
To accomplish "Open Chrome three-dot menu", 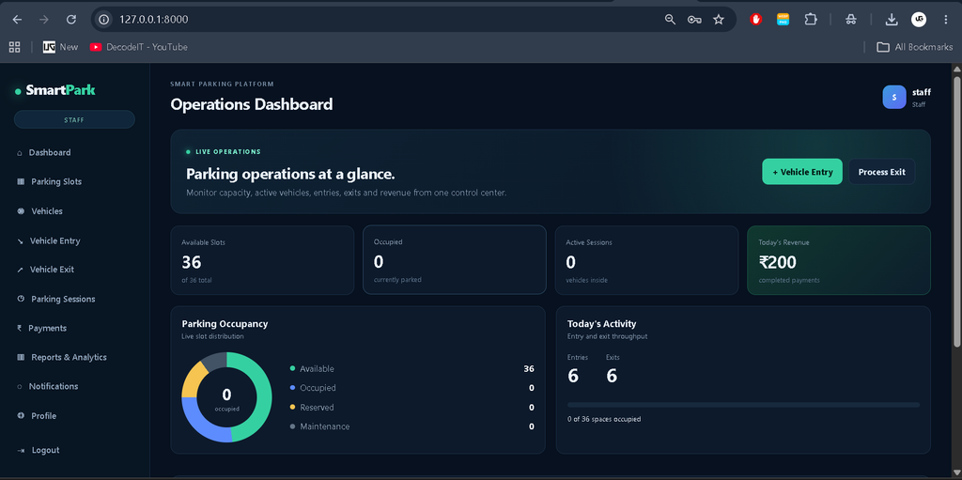I will click(945, 20).
